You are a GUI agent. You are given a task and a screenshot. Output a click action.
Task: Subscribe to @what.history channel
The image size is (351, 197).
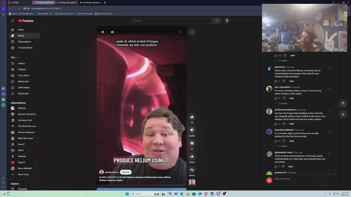(126, 172)
